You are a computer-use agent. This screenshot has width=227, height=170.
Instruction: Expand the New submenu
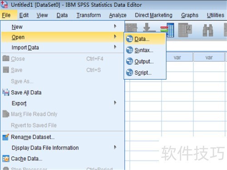62,27
